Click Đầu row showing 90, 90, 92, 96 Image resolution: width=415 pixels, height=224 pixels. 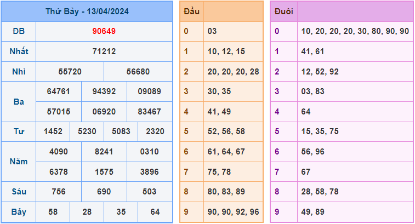point(234,212)
